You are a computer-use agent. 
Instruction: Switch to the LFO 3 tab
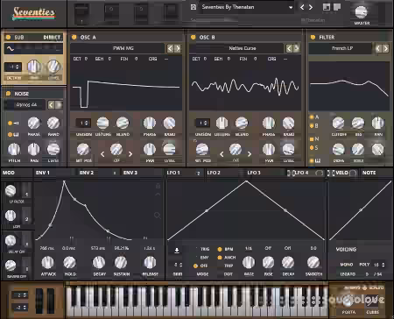click(254, 173)
